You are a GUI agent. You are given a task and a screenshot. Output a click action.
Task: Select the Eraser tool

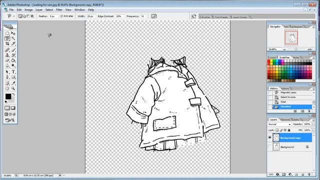pyautogui.click(x=7, y=60)
